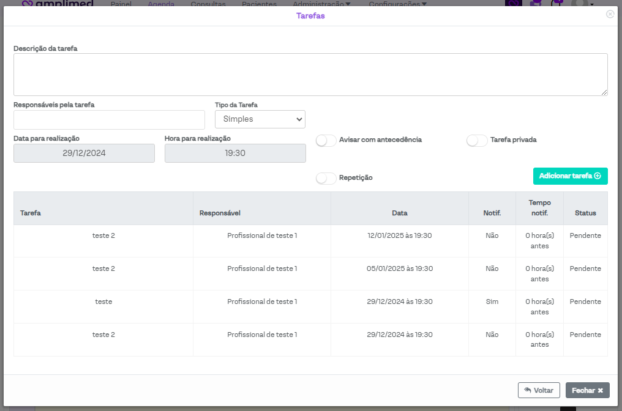
Task: Turn on the Repetição toggle
Action: [x=326, y=178]
